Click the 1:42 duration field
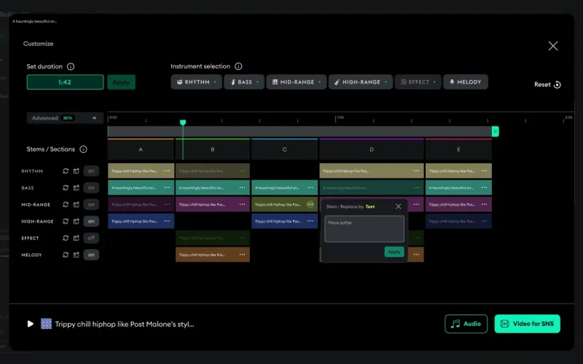The width and height of the screenshot is (583, 364). (x=65, y=82)
